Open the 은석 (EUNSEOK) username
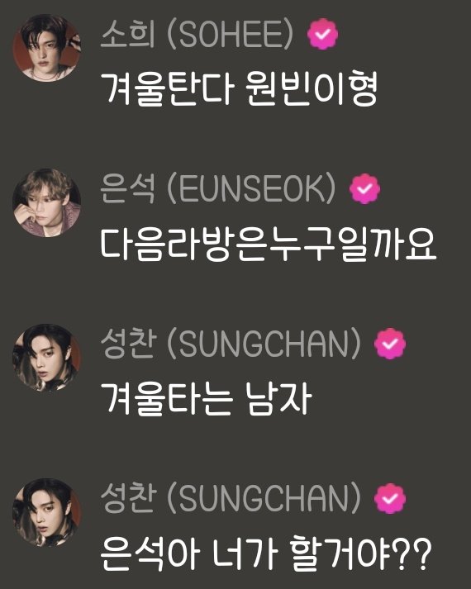Screen dimensions: 471x589 tap(218, 189)
